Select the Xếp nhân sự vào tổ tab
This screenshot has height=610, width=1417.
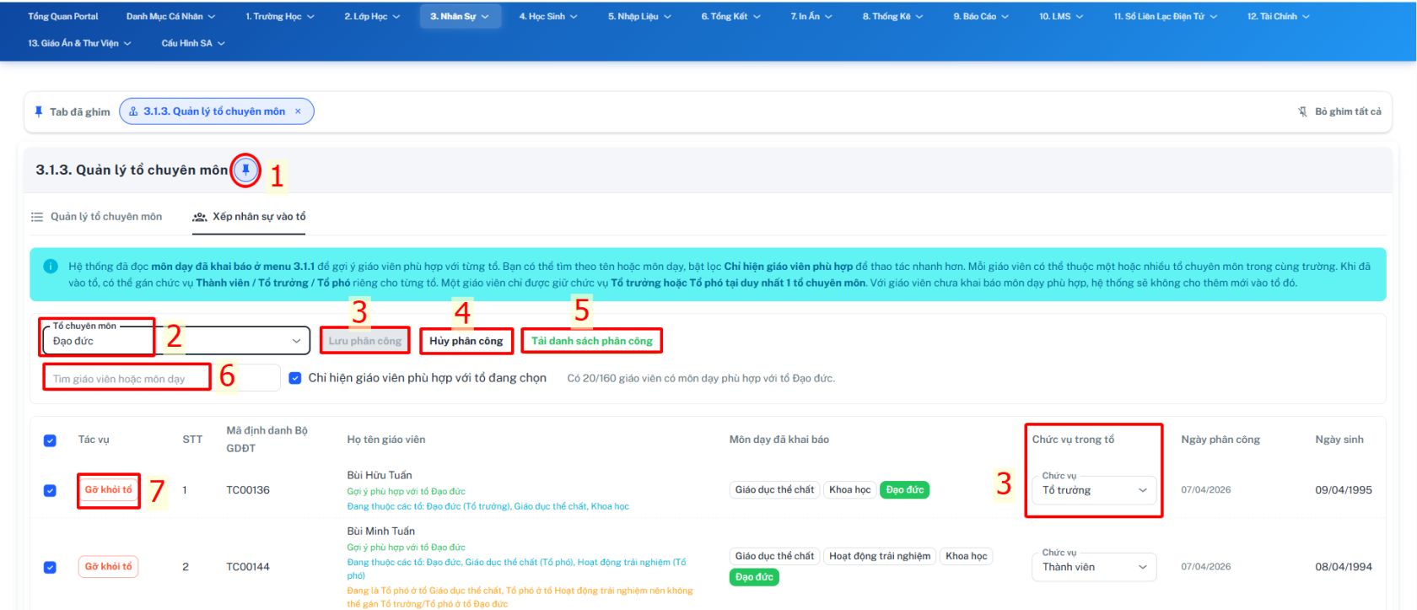coord(250,217)
